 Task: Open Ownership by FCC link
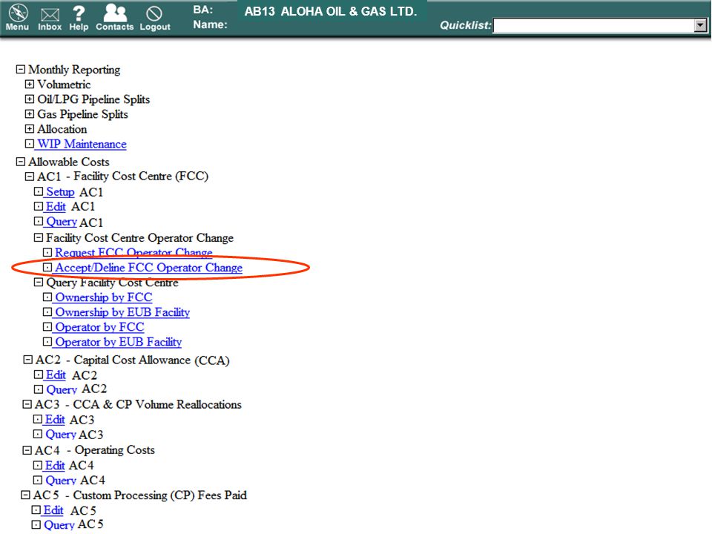point(104,297)
